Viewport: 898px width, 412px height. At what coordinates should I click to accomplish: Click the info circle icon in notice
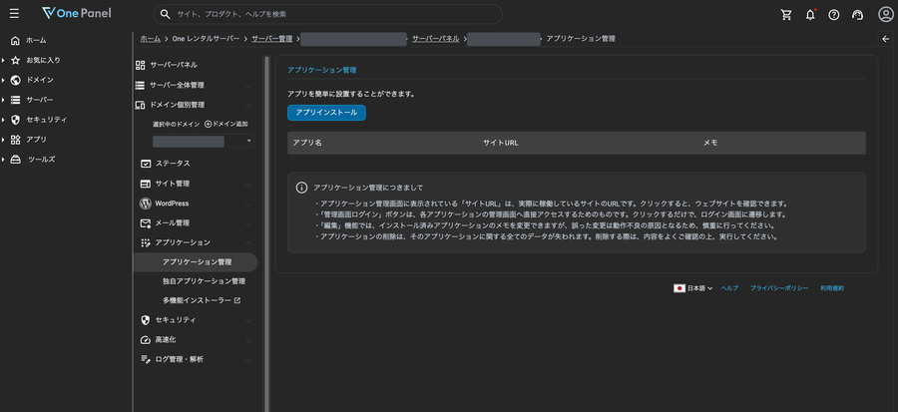coord(301,188)
